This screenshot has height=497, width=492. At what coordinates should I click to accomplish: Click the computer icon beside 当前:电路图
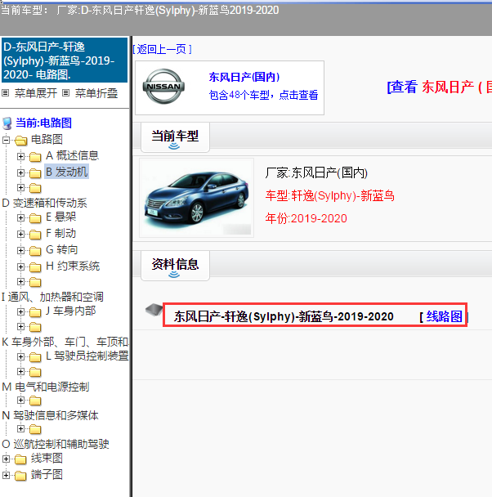tap(7, 123)
